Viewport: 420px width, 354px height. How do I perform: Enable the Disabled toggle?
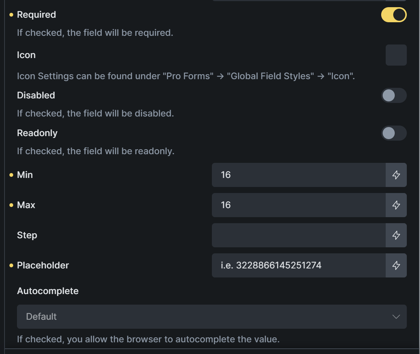[x=394, y=95]
